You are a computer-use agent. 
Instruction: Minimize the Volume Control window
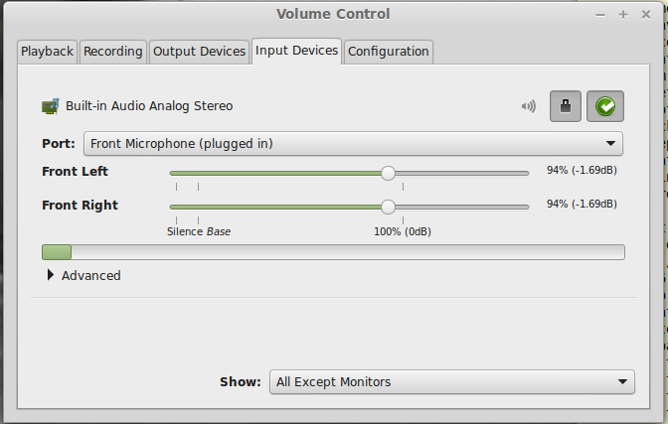tap(600, 15)
